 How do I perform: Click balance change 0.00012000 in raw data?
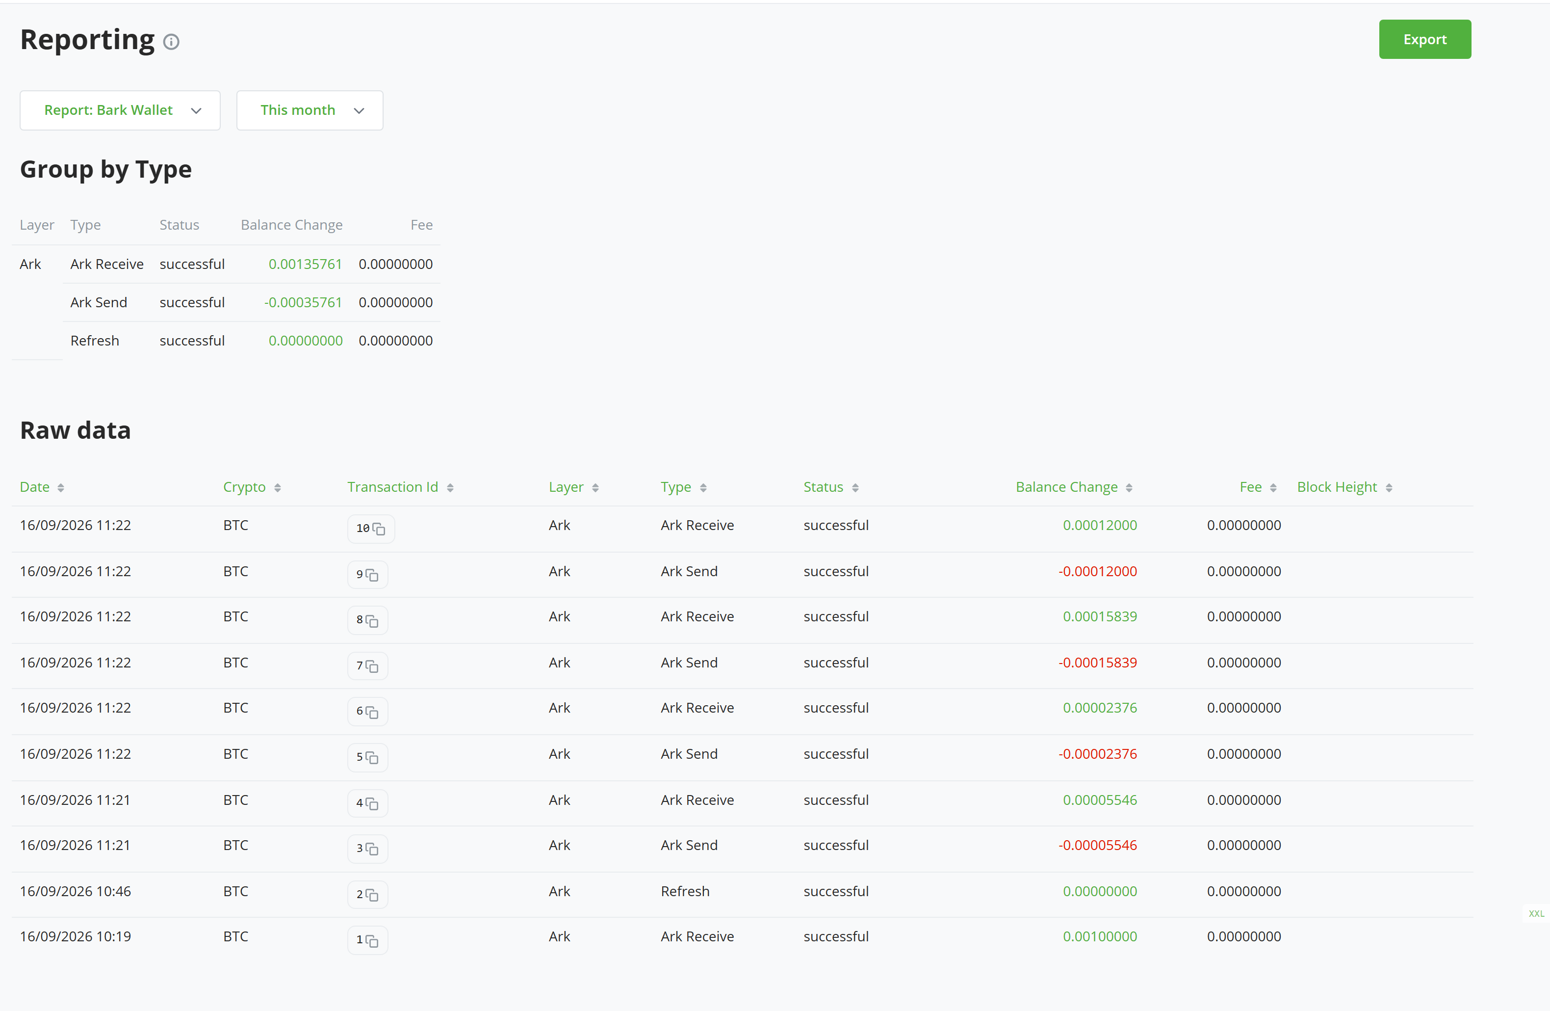coord(1100,525)
